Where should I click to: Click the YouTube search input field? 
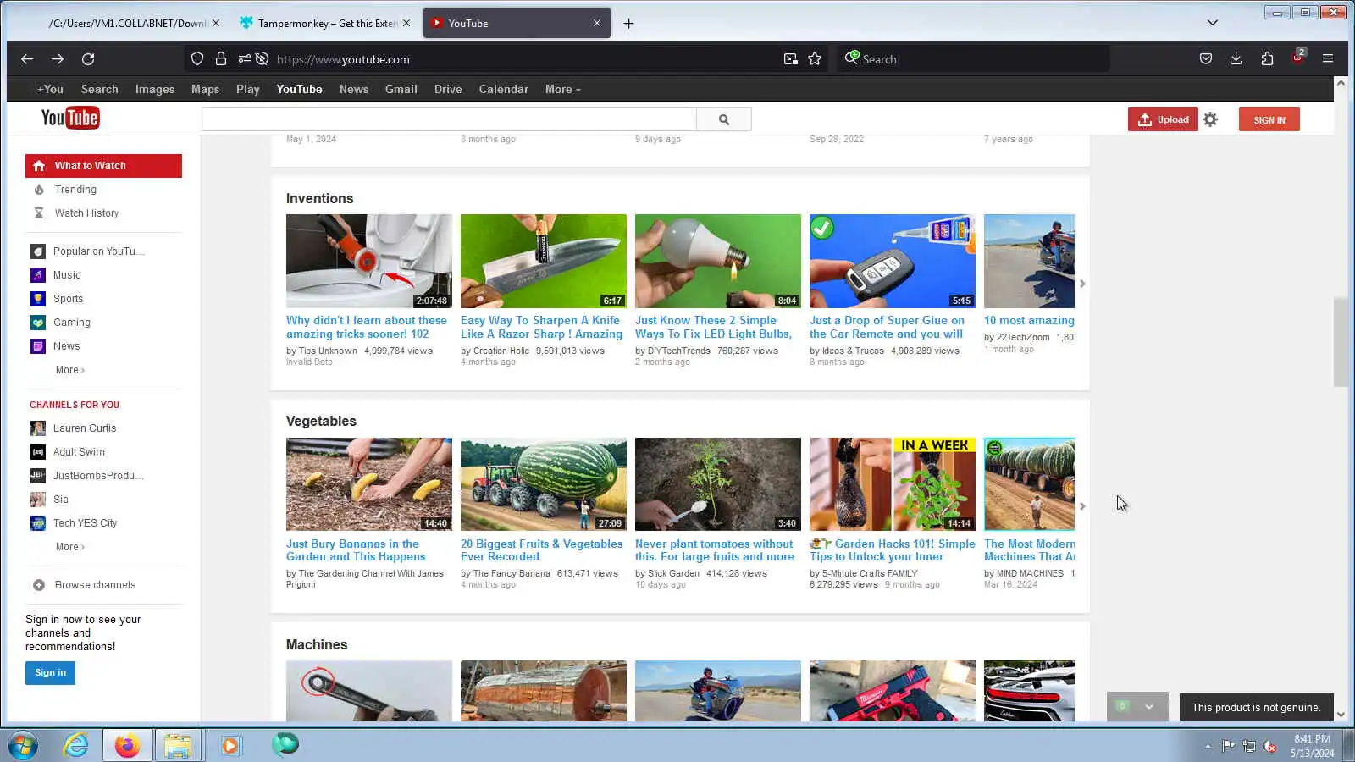449,119
